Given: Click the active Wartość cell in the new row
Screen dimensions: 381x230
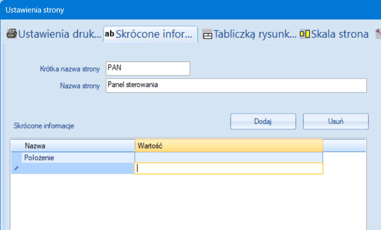Looking at the screenshot, I should tap(229, 168).
